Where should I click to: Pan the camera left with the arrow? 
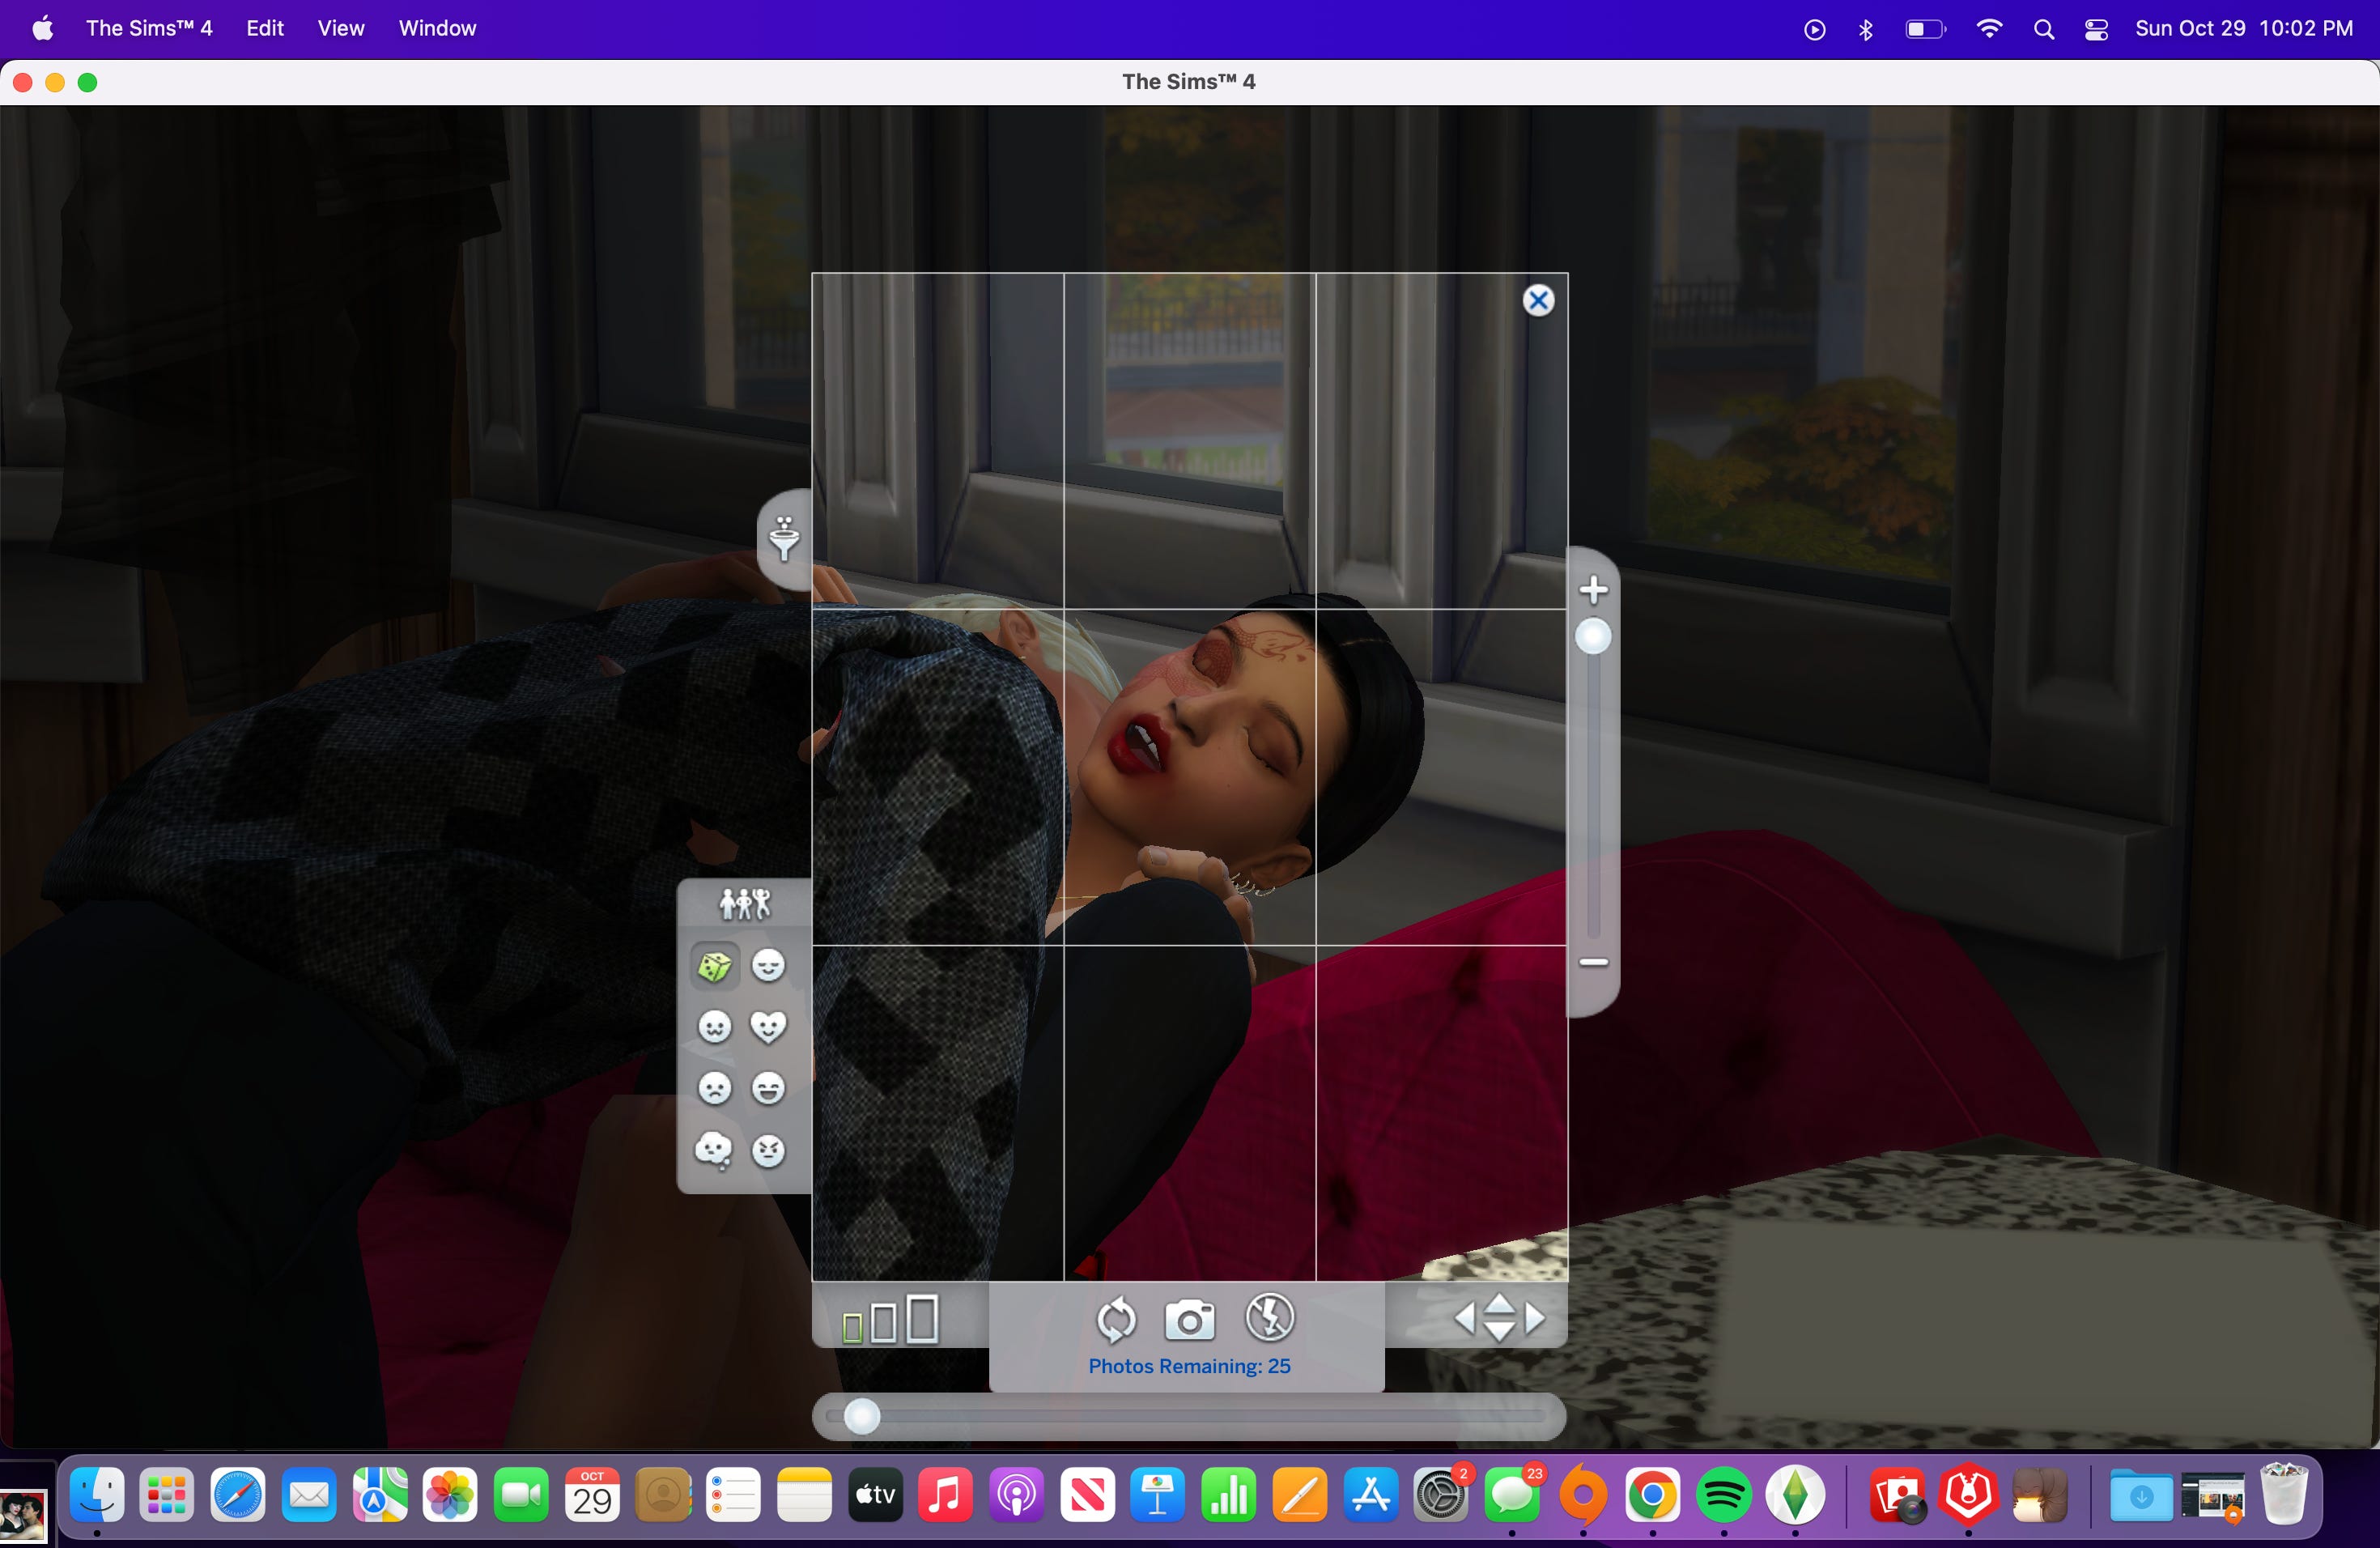(x=1465, y=1318)
